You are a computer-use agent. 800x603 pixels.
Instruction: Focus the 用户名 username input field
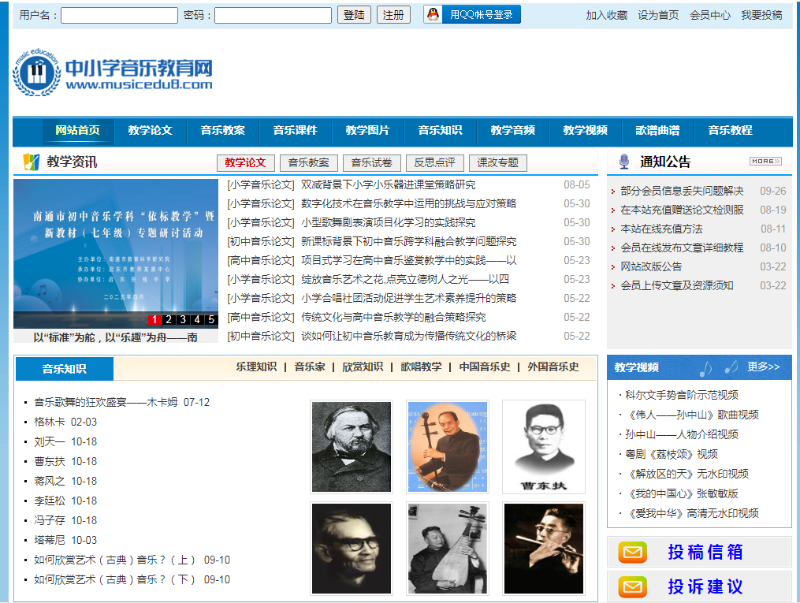coord(119,16)
